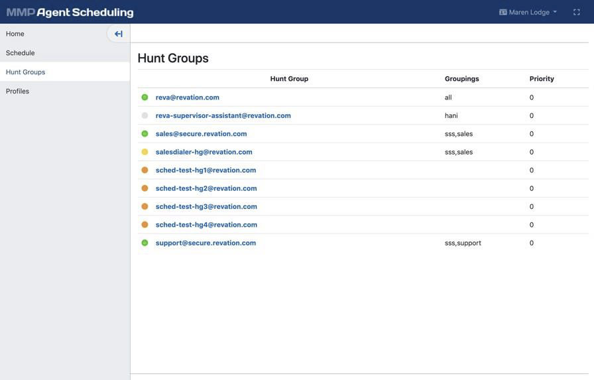The width and height of the screenshot is (594, 380).
Task: Click green status dot for reva@revation.com
Action: tap(145, 97)
